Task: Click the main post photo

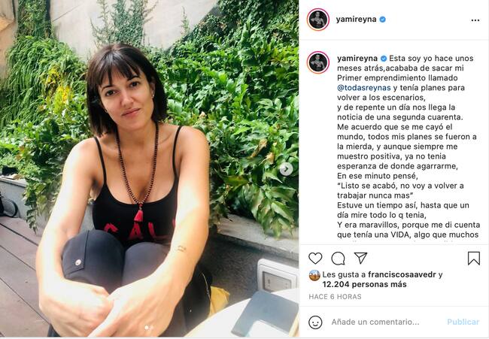Action: tap(150, 168)
